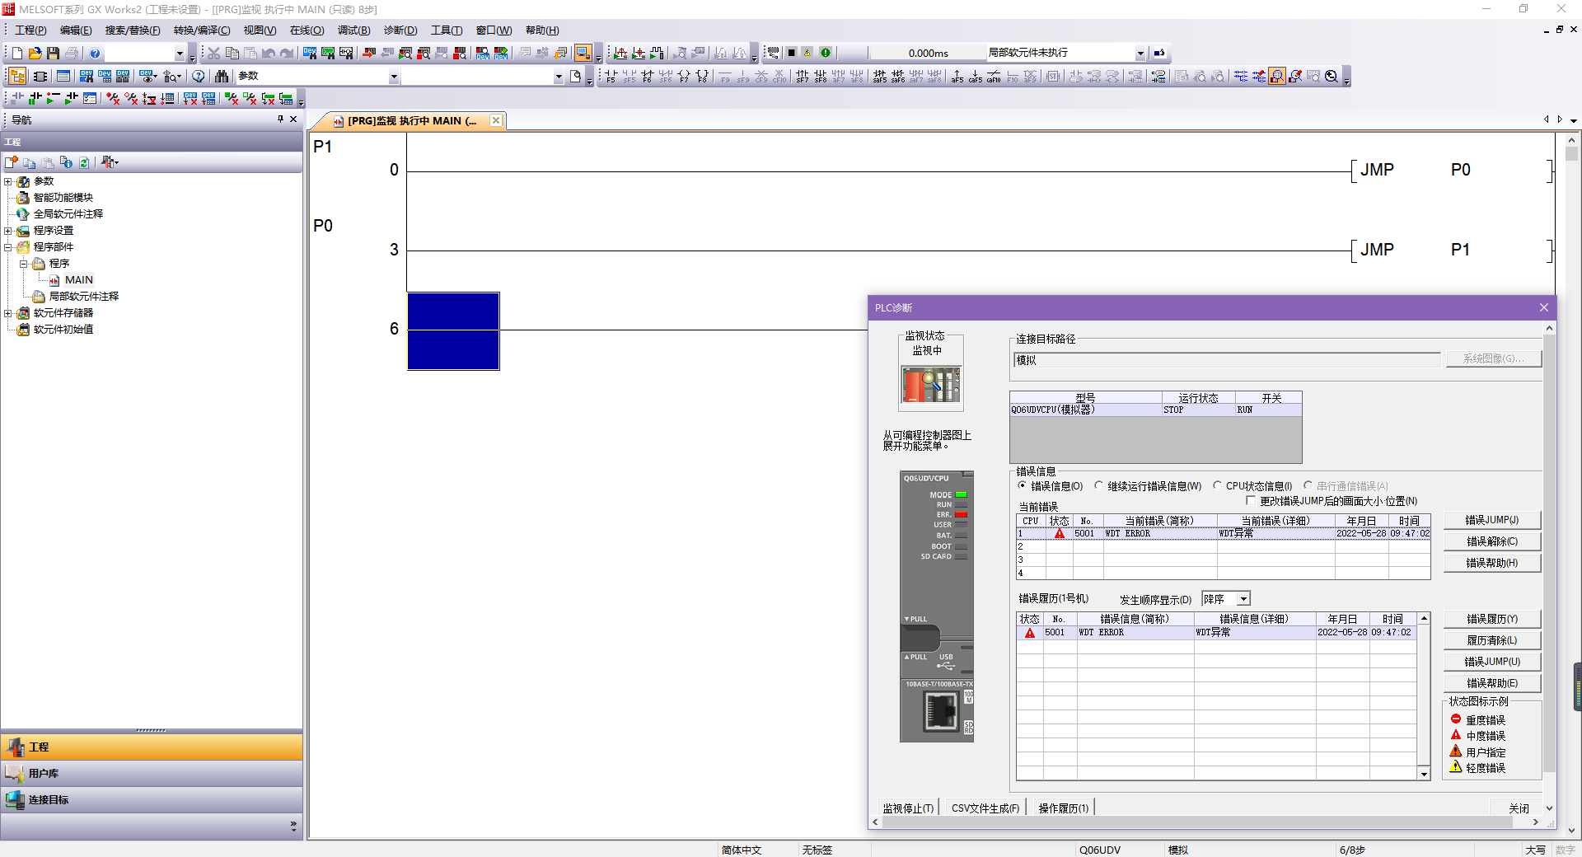Click the binoculars find device icon
1582x857 pixels.
222,77
